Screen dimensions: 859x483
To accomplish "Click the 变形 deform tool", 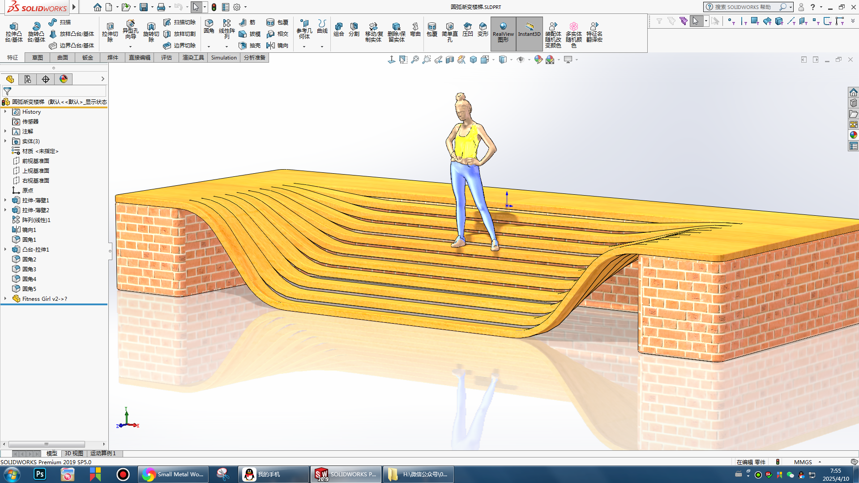I will point(483,30).
